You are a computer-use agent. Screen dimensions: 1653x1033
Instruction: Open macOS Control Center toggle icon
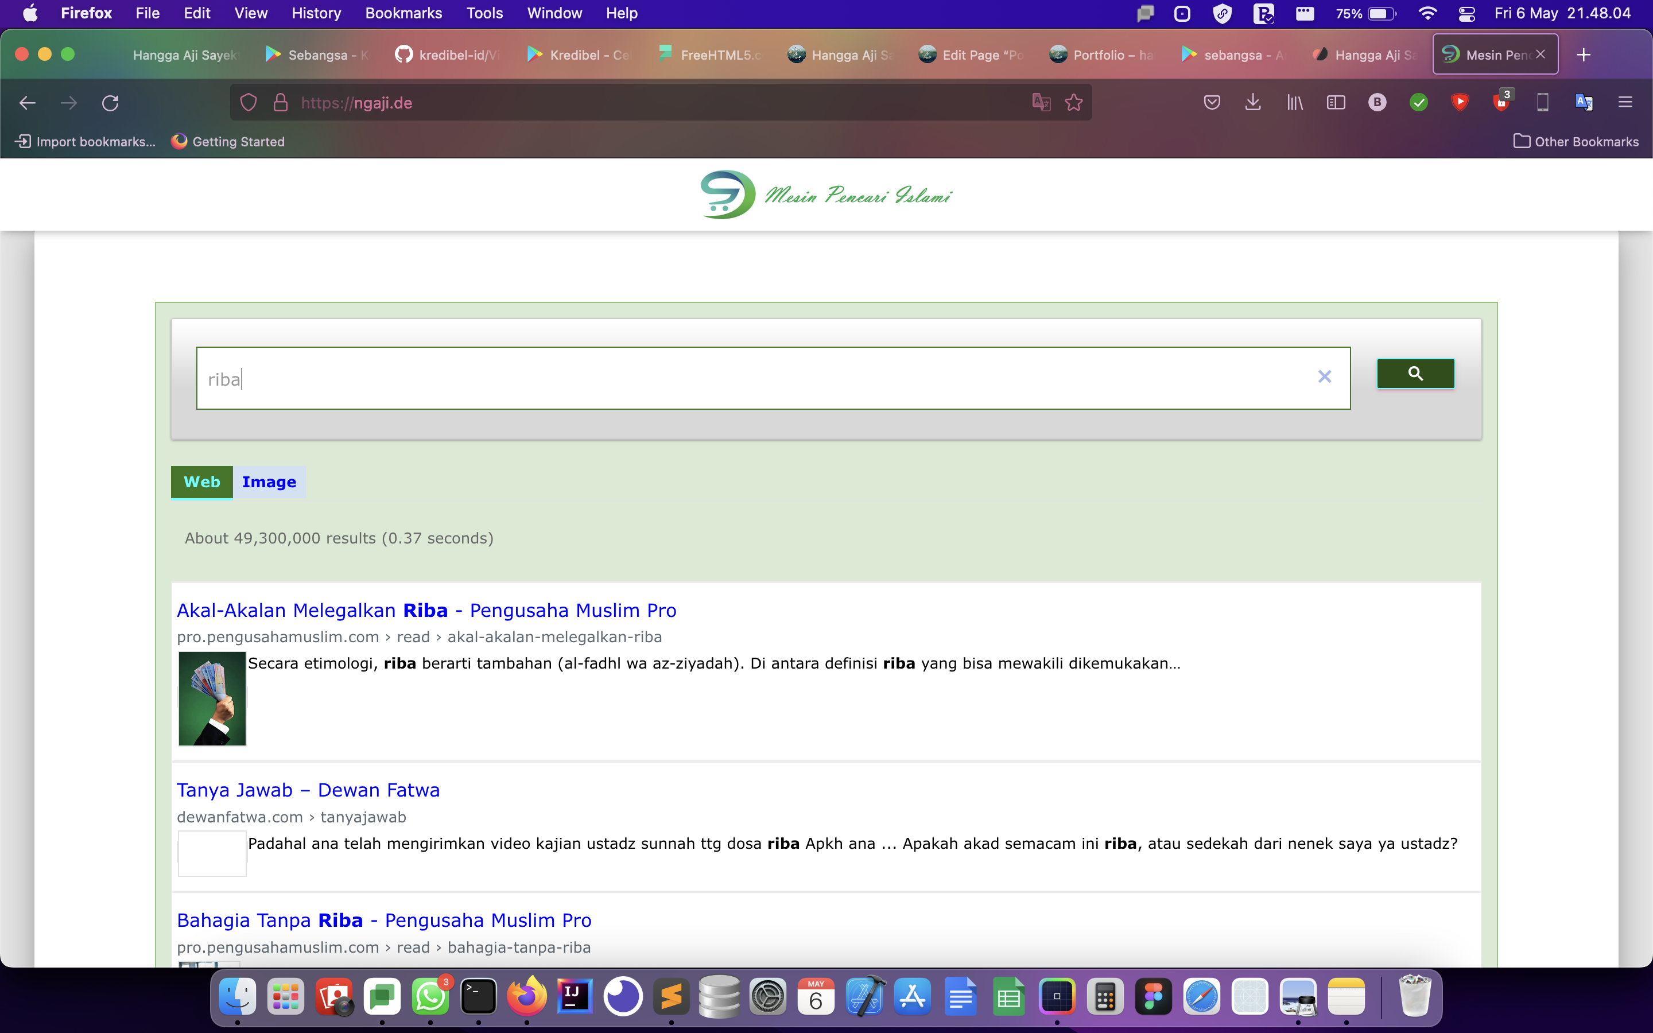1466,14
